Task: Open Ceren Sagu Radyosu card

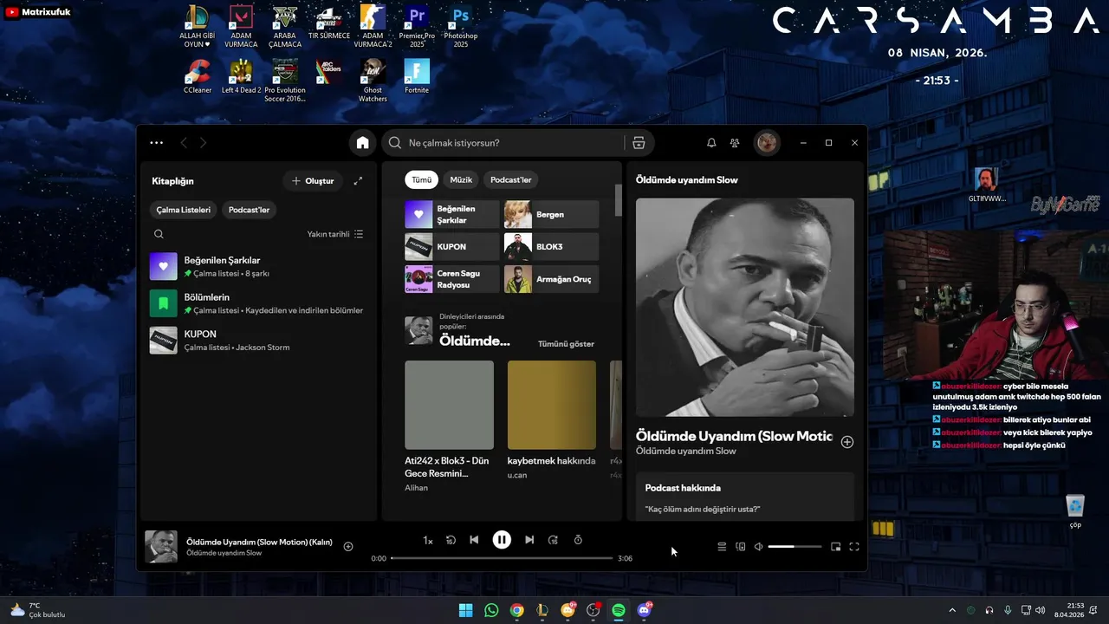Action: click(452, 279)
